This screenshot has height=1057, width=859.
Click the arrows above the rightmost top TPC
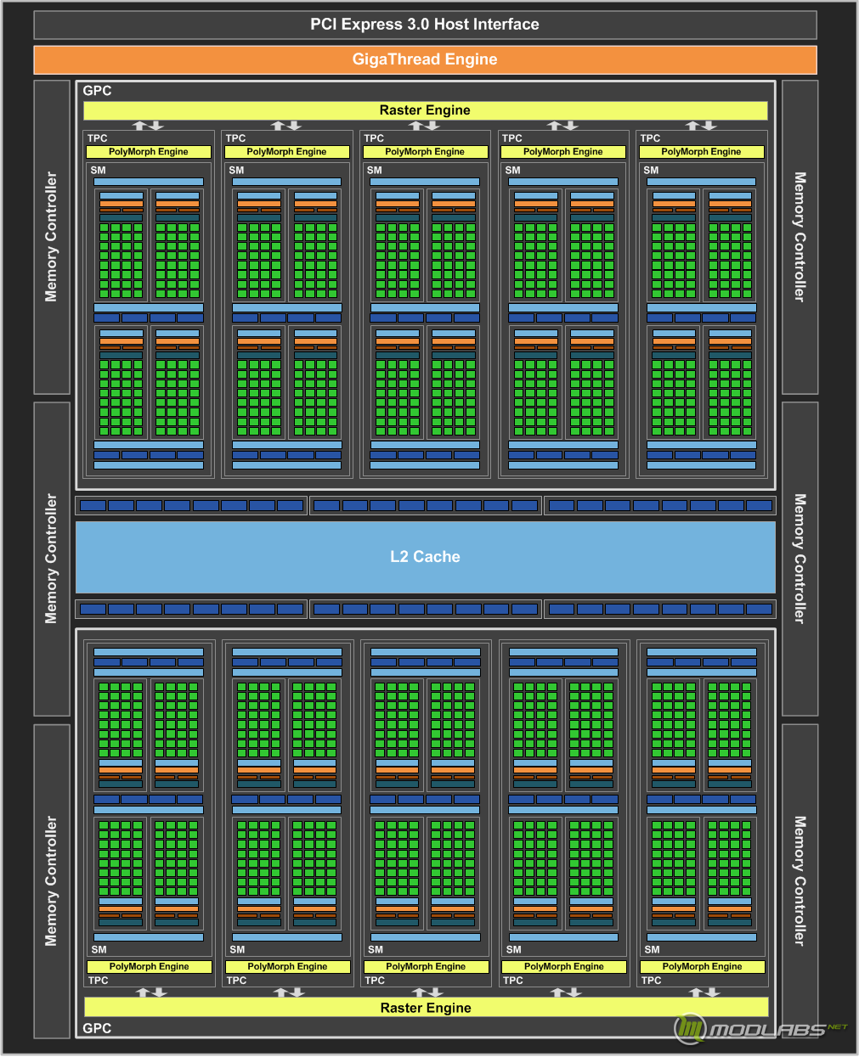coord(701,126)
